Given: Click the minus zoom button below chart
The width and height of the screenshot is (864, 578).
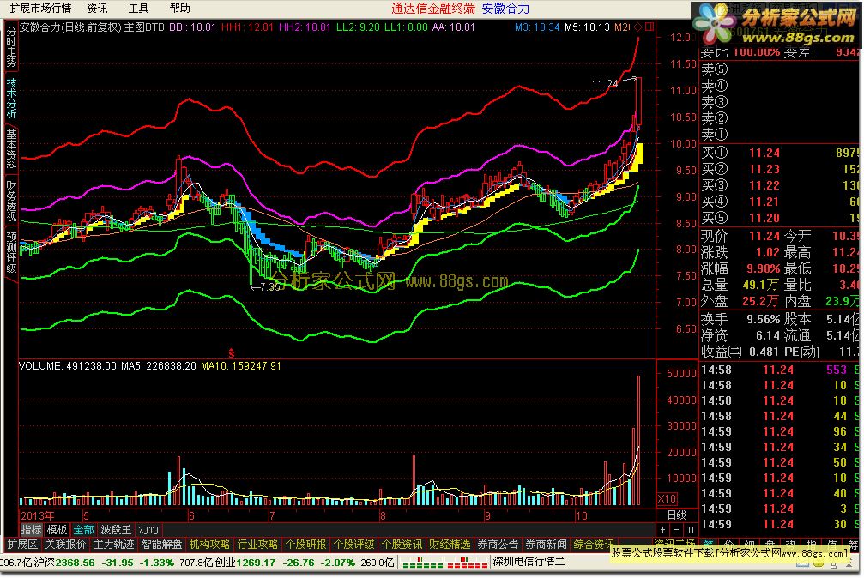Looking at the screenshot, I should click(677, 530).
